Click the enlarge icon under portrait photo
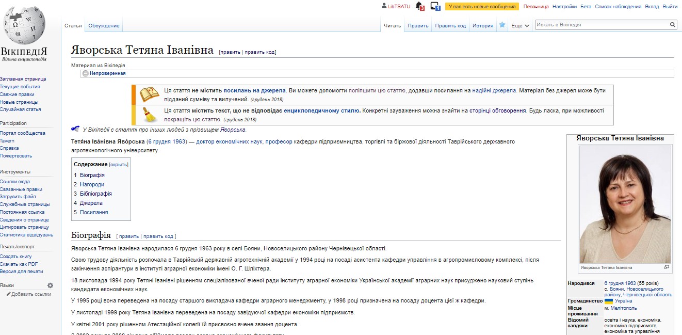Image resolution: width=682 pixels, height=335 pixels. pyautogui.click(x=666, y=267)
